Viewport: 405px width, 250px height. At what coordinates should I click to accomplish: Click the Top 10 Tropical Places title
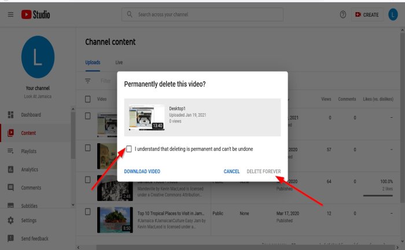[171, 214]
